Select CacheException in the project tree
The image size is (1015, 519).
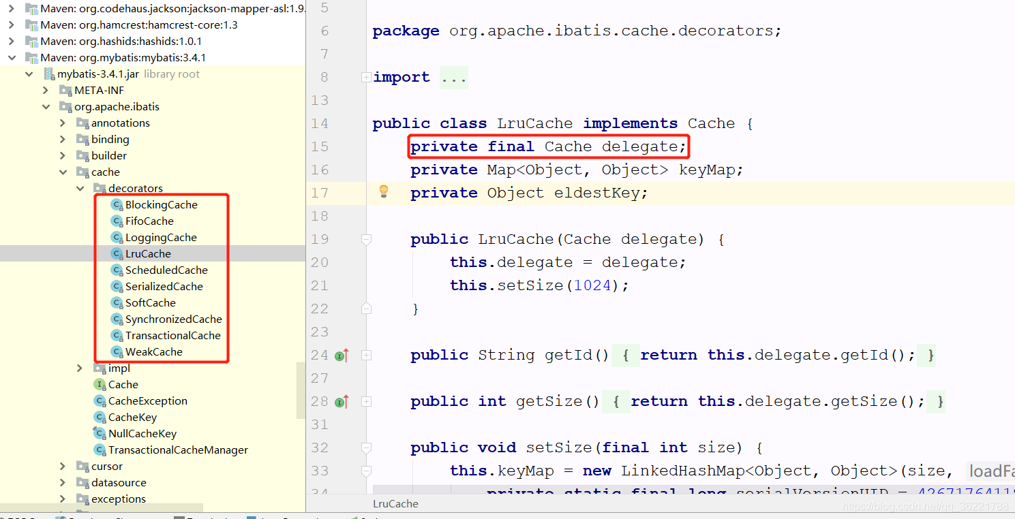tap(148, 400)
